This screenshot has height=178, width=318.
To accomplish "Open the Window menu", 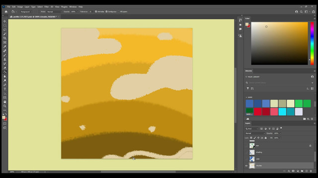I will coord(73,6).
